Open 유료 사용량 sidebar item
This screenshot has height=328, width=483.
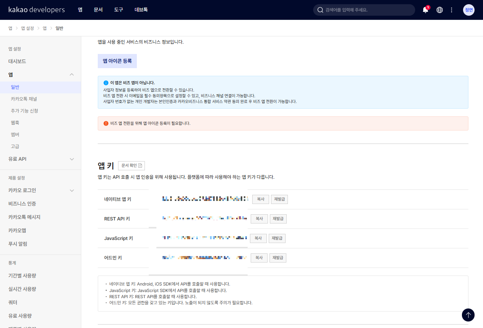pyautogui.click(x=20, y=316)
